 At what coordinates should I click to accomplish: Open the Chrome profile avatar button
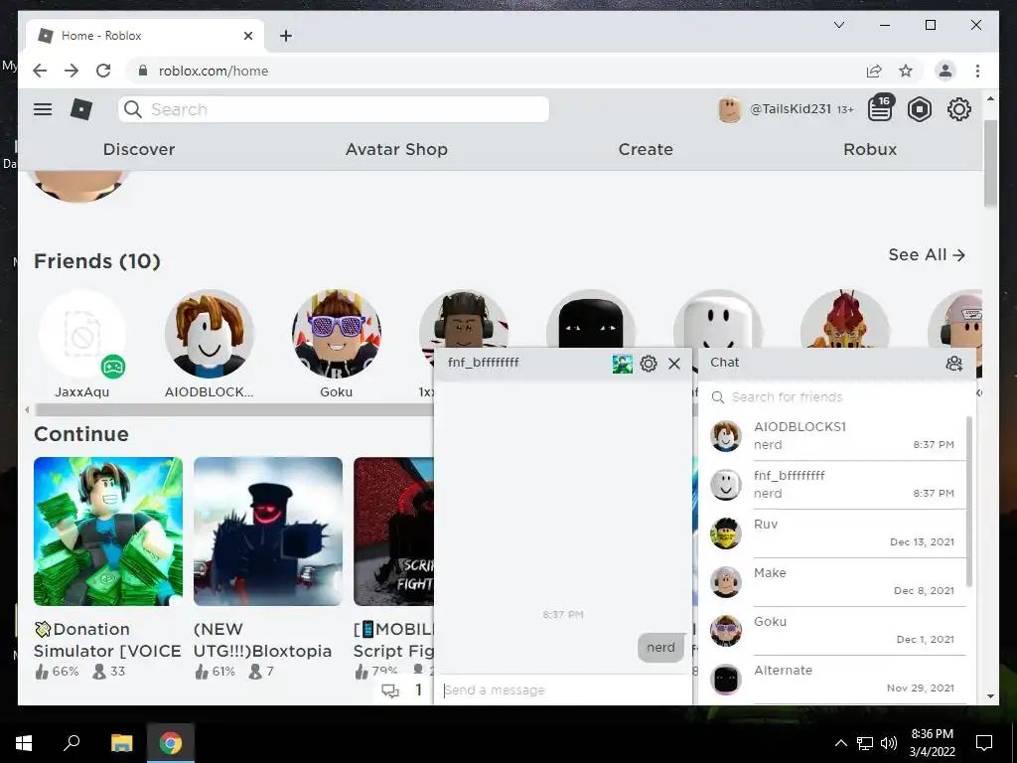945,71
